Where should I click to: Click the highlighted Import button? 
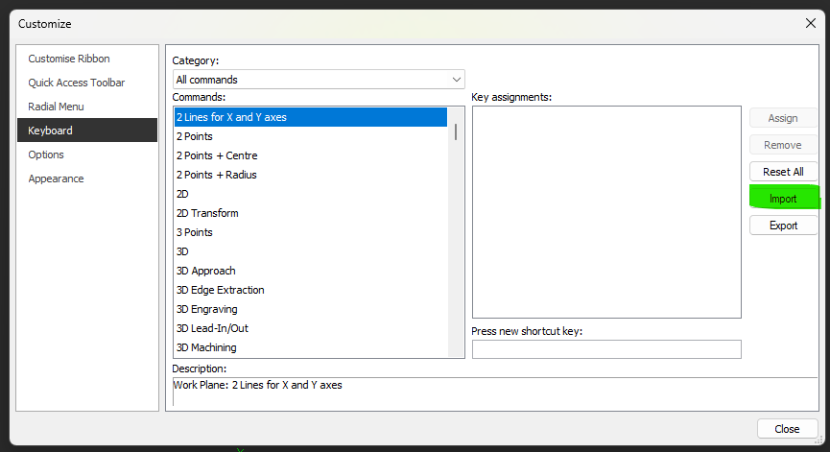(783, 199)
